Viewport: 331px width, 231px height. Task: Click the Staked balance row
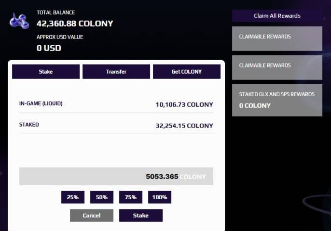[116, 125]
